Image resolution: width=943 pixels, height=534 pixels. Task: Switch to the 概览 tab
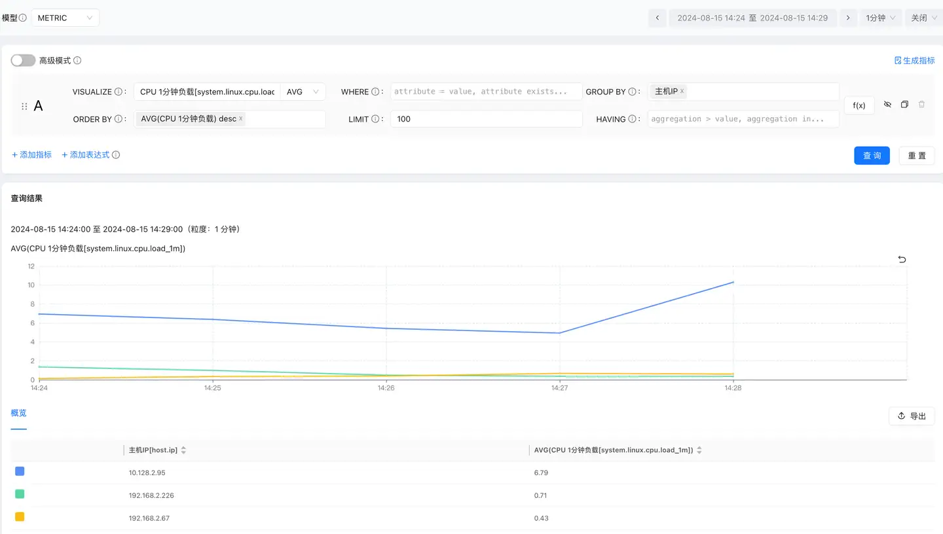[x=19, y=413]
